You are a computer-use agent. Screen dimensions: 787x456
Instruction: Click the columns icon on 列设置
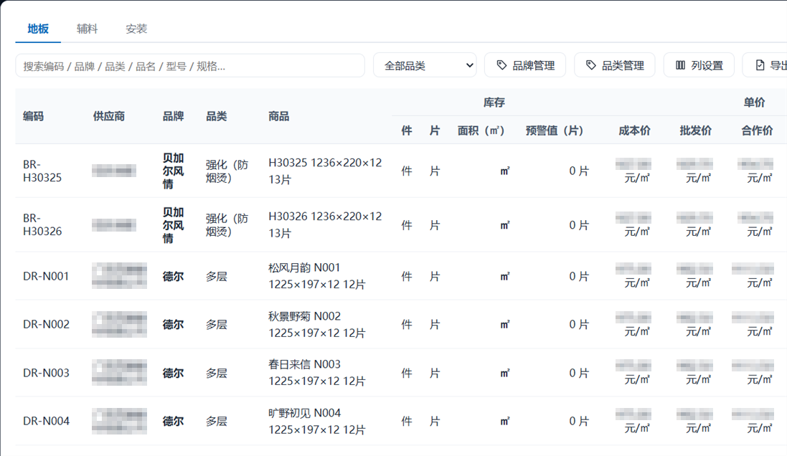[x=681, y=65]
